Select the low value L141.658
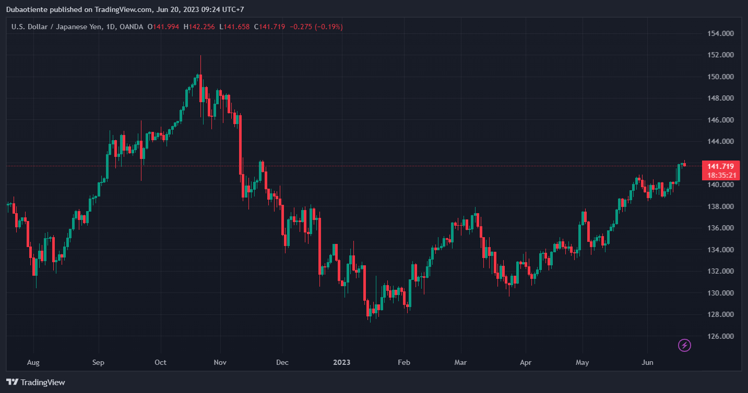Screen dimensions: 748x393 tap(234, 27)
